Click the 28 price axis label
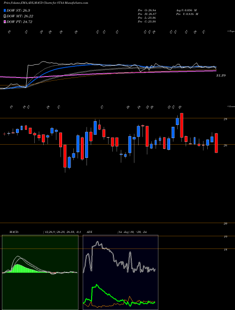 pos(225,119)
